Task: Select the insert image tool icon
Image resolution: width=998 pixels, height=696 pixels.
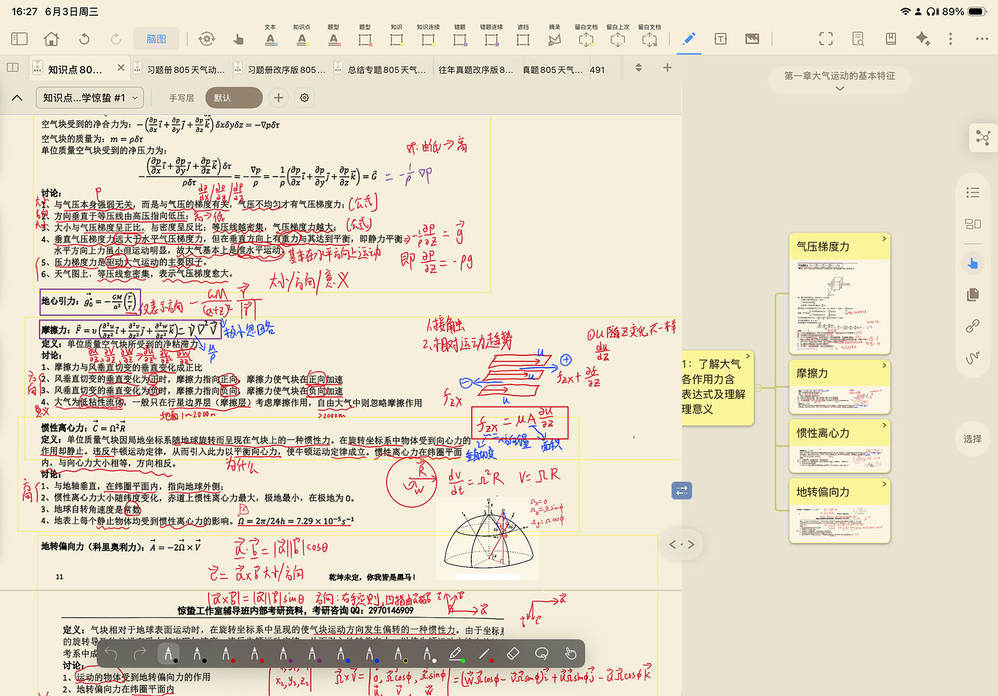Action: (x=752, y=39)
